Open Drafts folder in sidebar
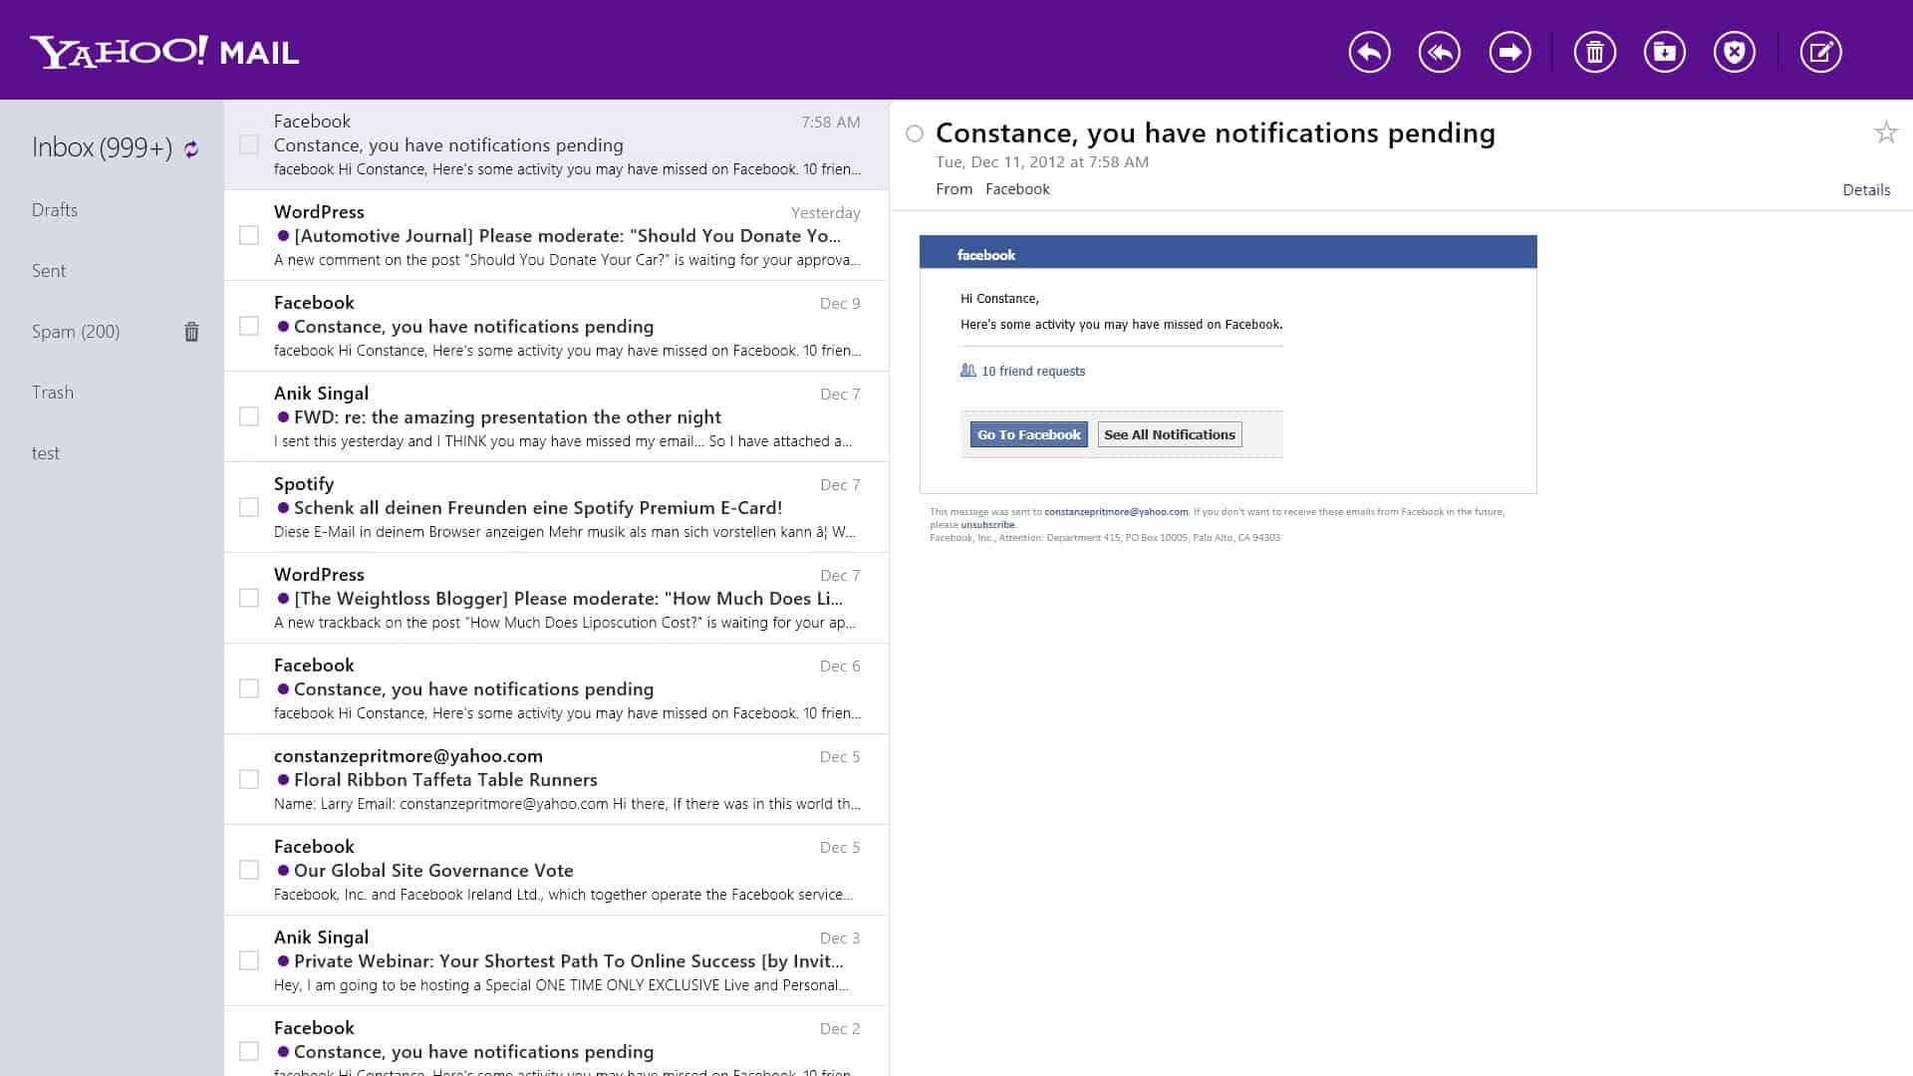1913x1076 pixels. pyautogui.click(x=54, y=209)
